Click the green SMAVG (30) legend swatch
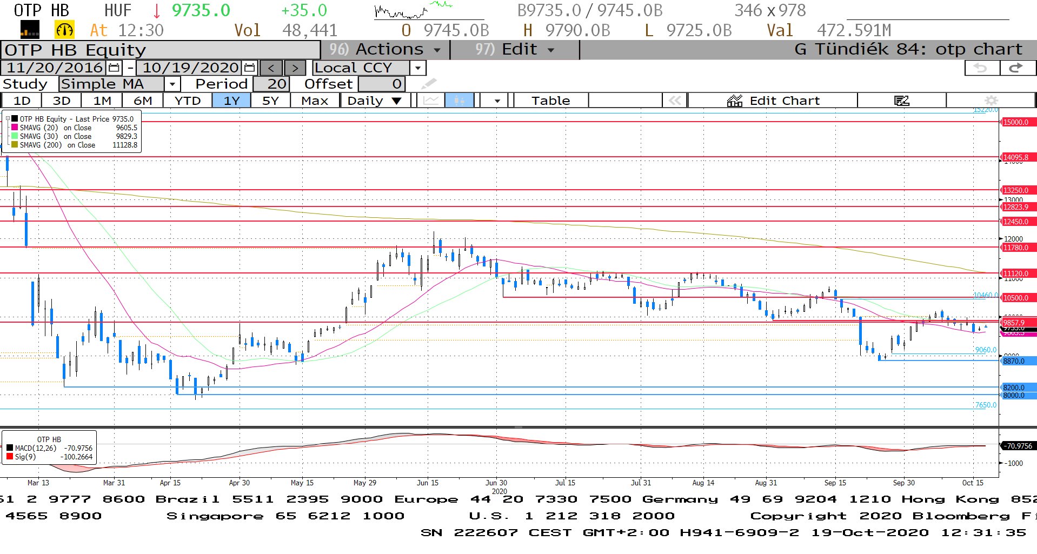The width and height of the screenshot is (1037, 554). coord(15,136)
